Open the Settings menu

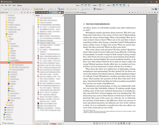[19, 5]
